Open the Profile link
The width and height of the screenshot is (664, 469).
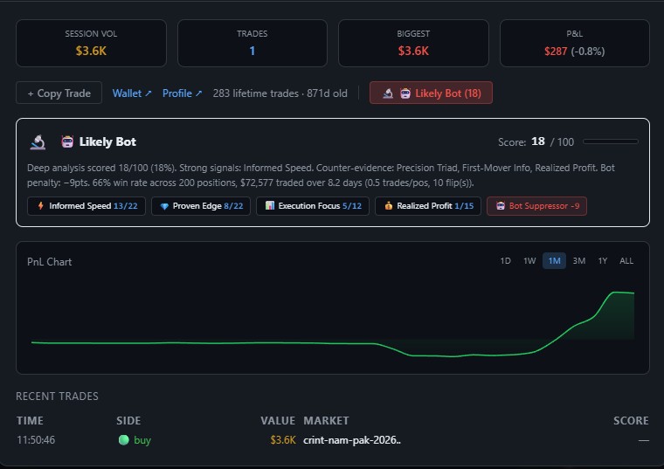click(182, 93)
